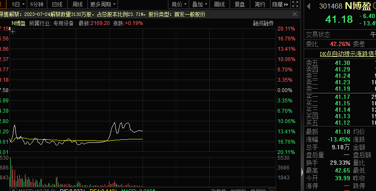Activate the 画线 drawing tool
376x191 pixels.
coord(220,5)
